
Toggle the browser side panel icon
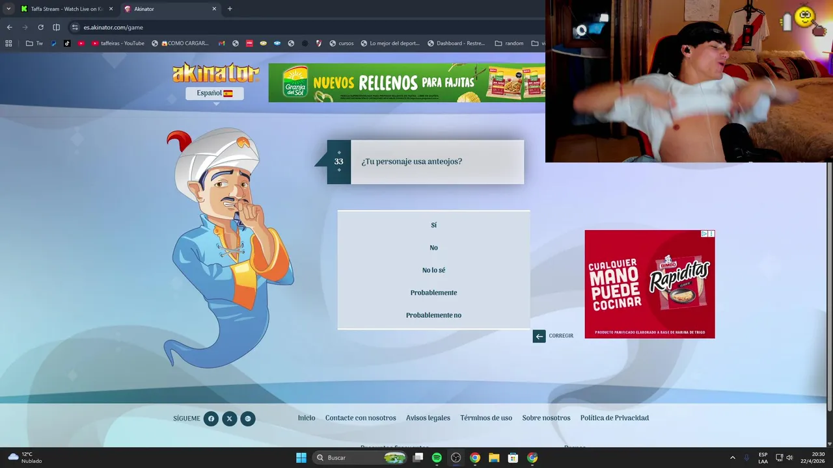point(56,27)
